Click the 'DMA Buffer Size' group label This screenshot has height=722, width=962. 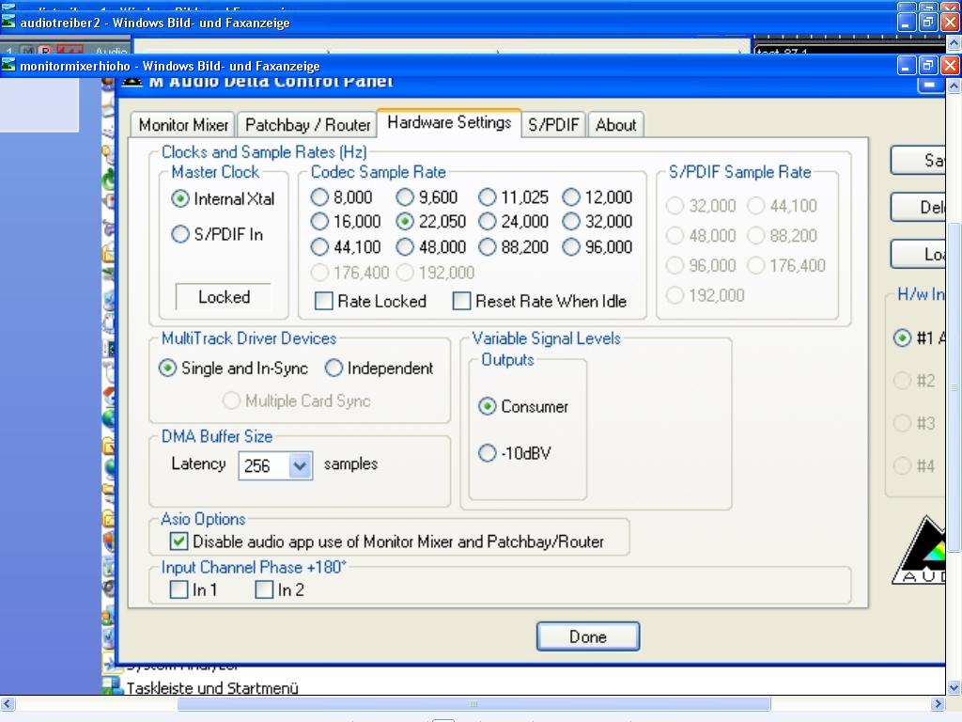coord(217,436)
